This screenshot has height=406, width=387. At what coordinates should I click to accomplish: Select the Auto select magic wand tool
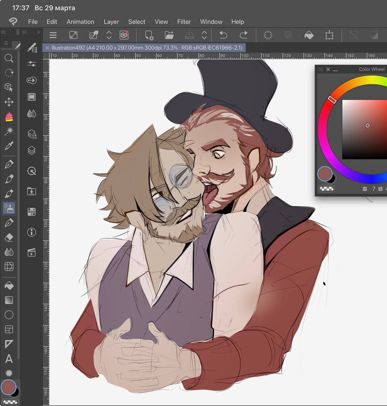[9, 131]
